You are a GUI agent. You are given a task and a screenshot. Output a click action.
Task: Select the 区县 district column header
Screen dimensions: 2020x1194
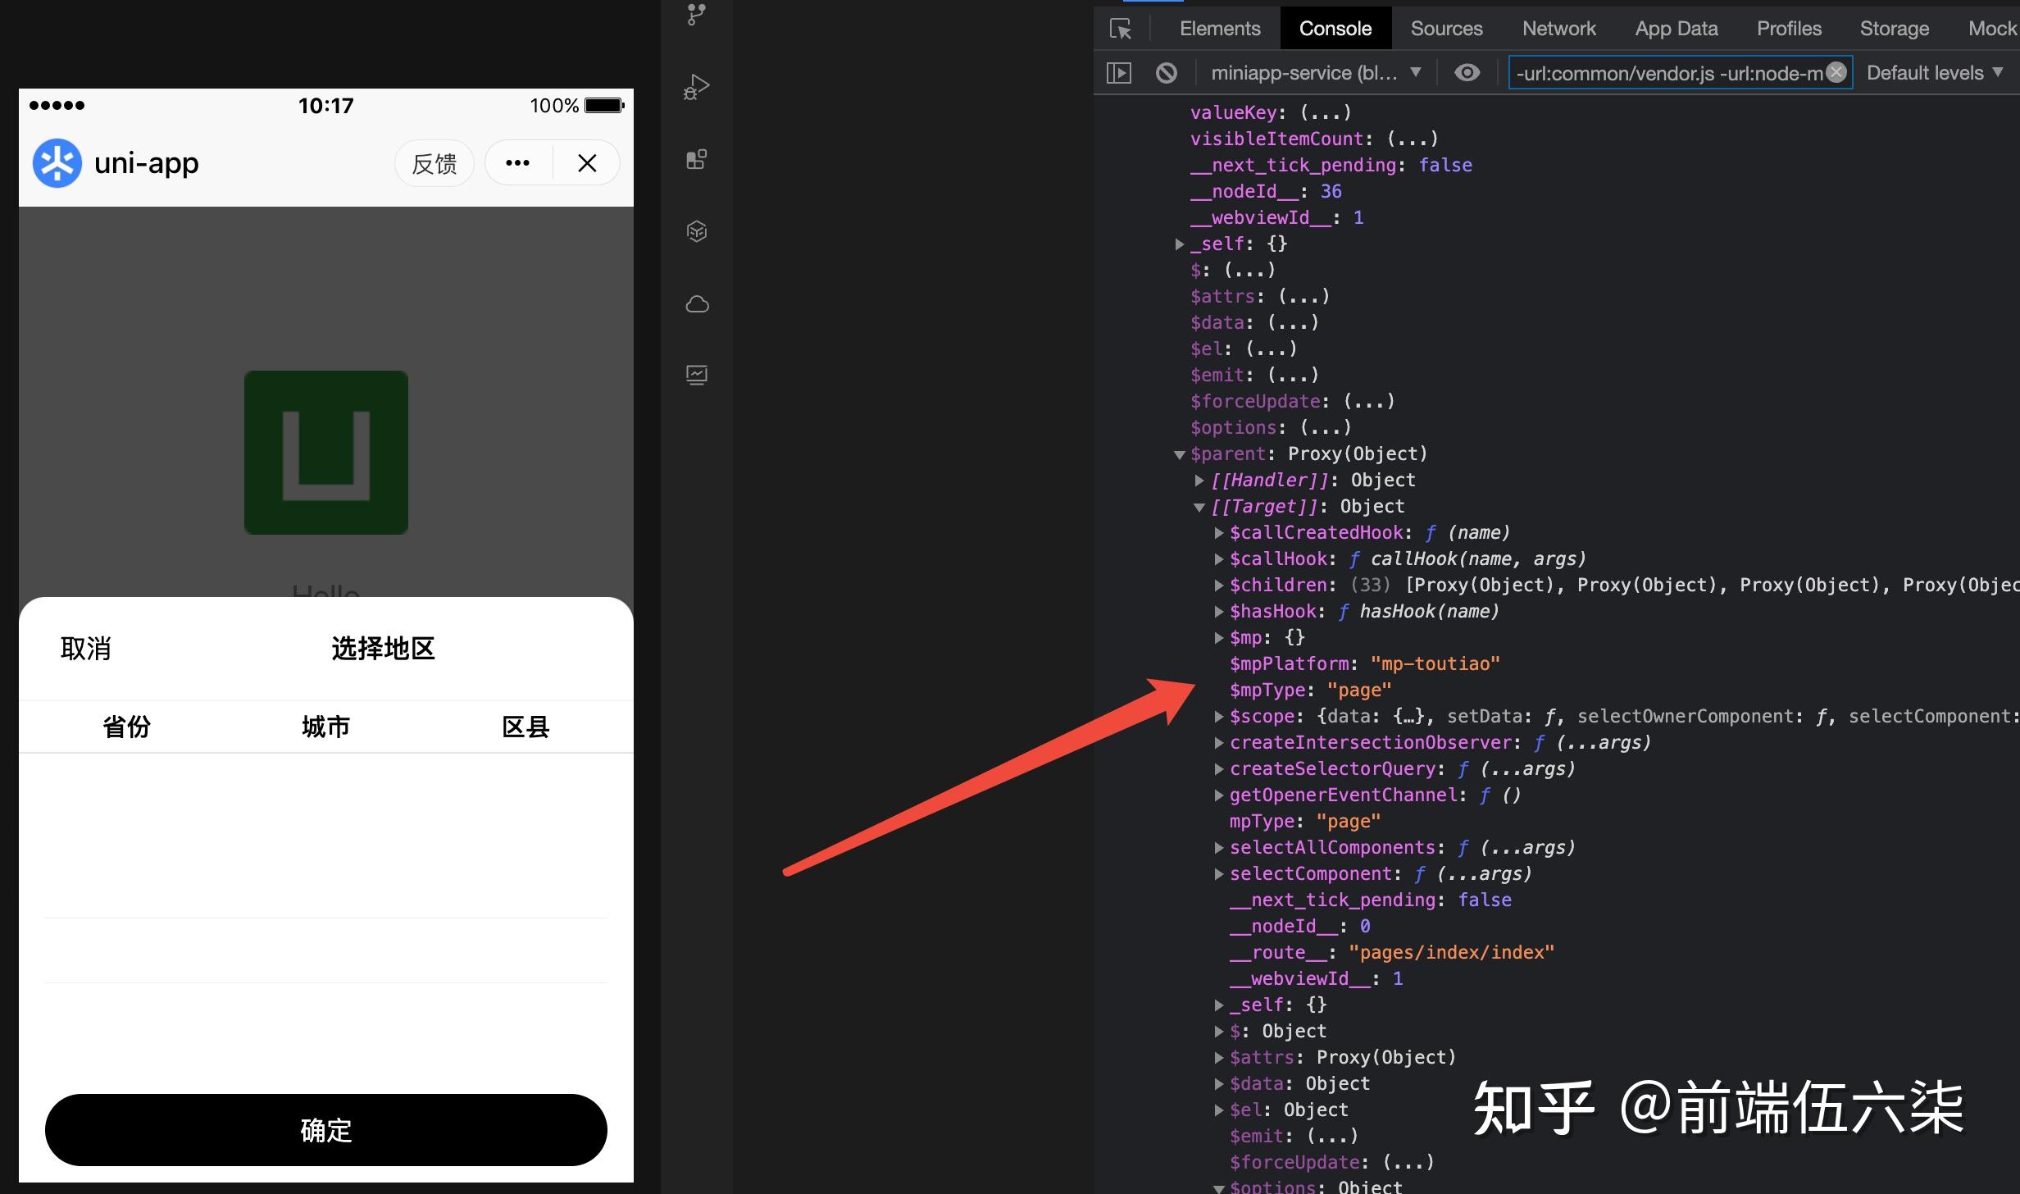tap(525, 727)
